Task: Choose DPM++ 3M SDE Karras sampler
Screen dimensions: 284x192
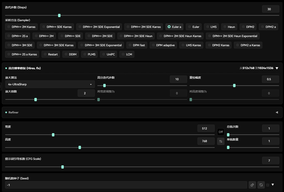Action: (56, 45)
